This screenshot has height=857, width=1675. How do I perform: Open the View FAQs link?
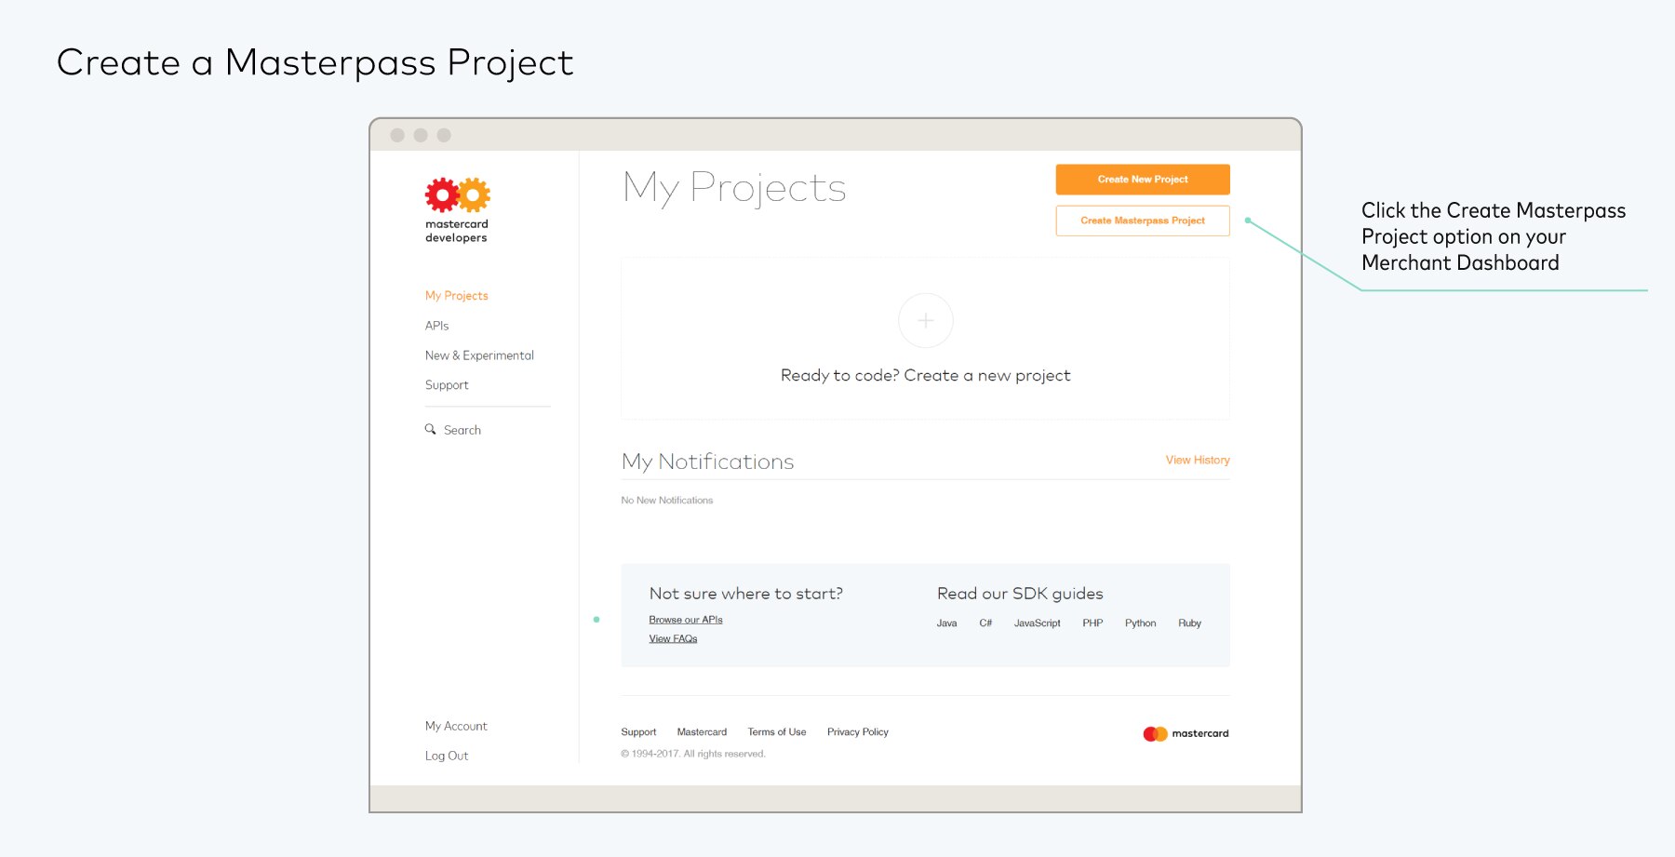tap(673, 638)
